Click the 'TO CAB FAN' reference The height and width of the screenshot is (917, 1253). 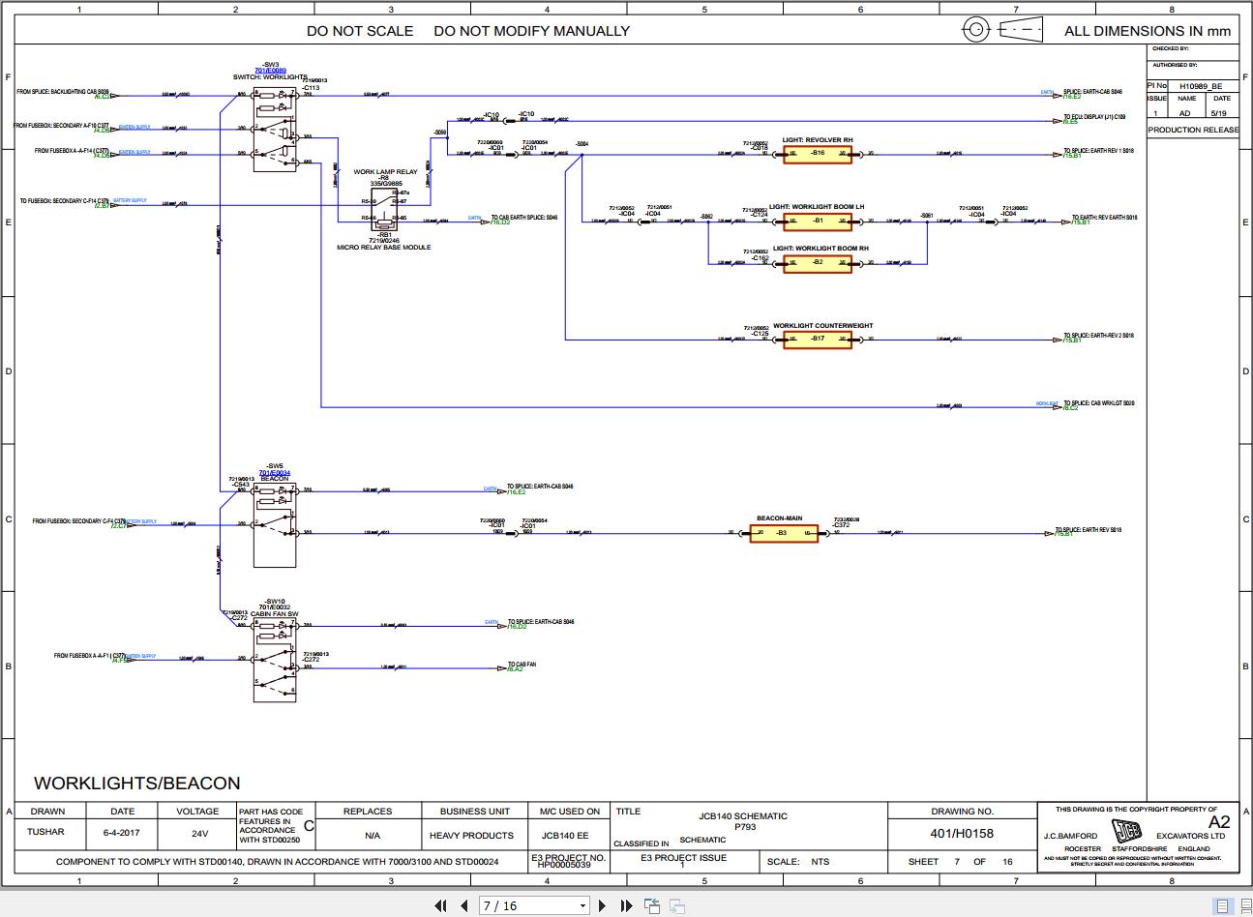(x=522, y=665)
